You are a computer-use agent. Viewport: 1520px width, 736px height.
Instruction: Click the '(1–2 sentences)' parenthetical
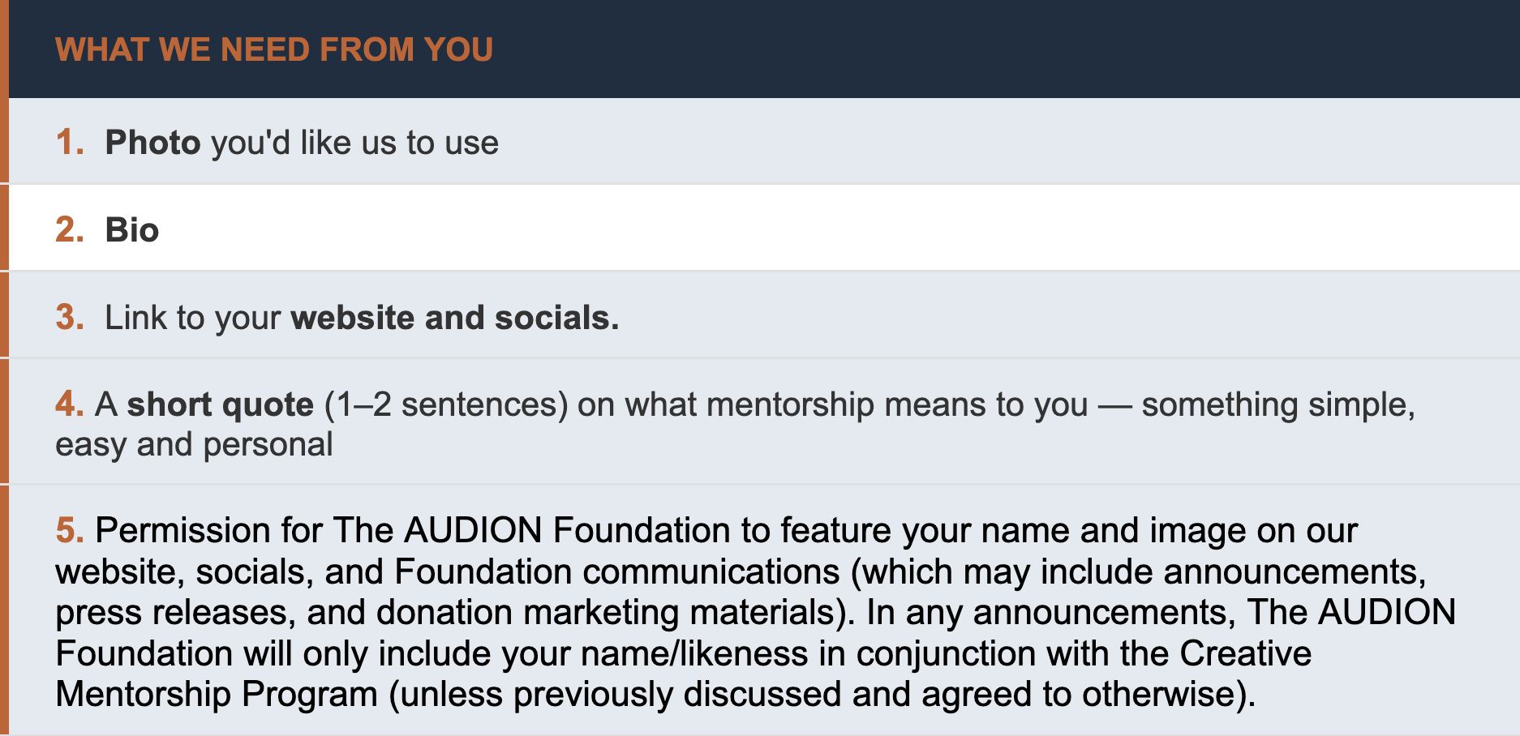coord(446,404)
